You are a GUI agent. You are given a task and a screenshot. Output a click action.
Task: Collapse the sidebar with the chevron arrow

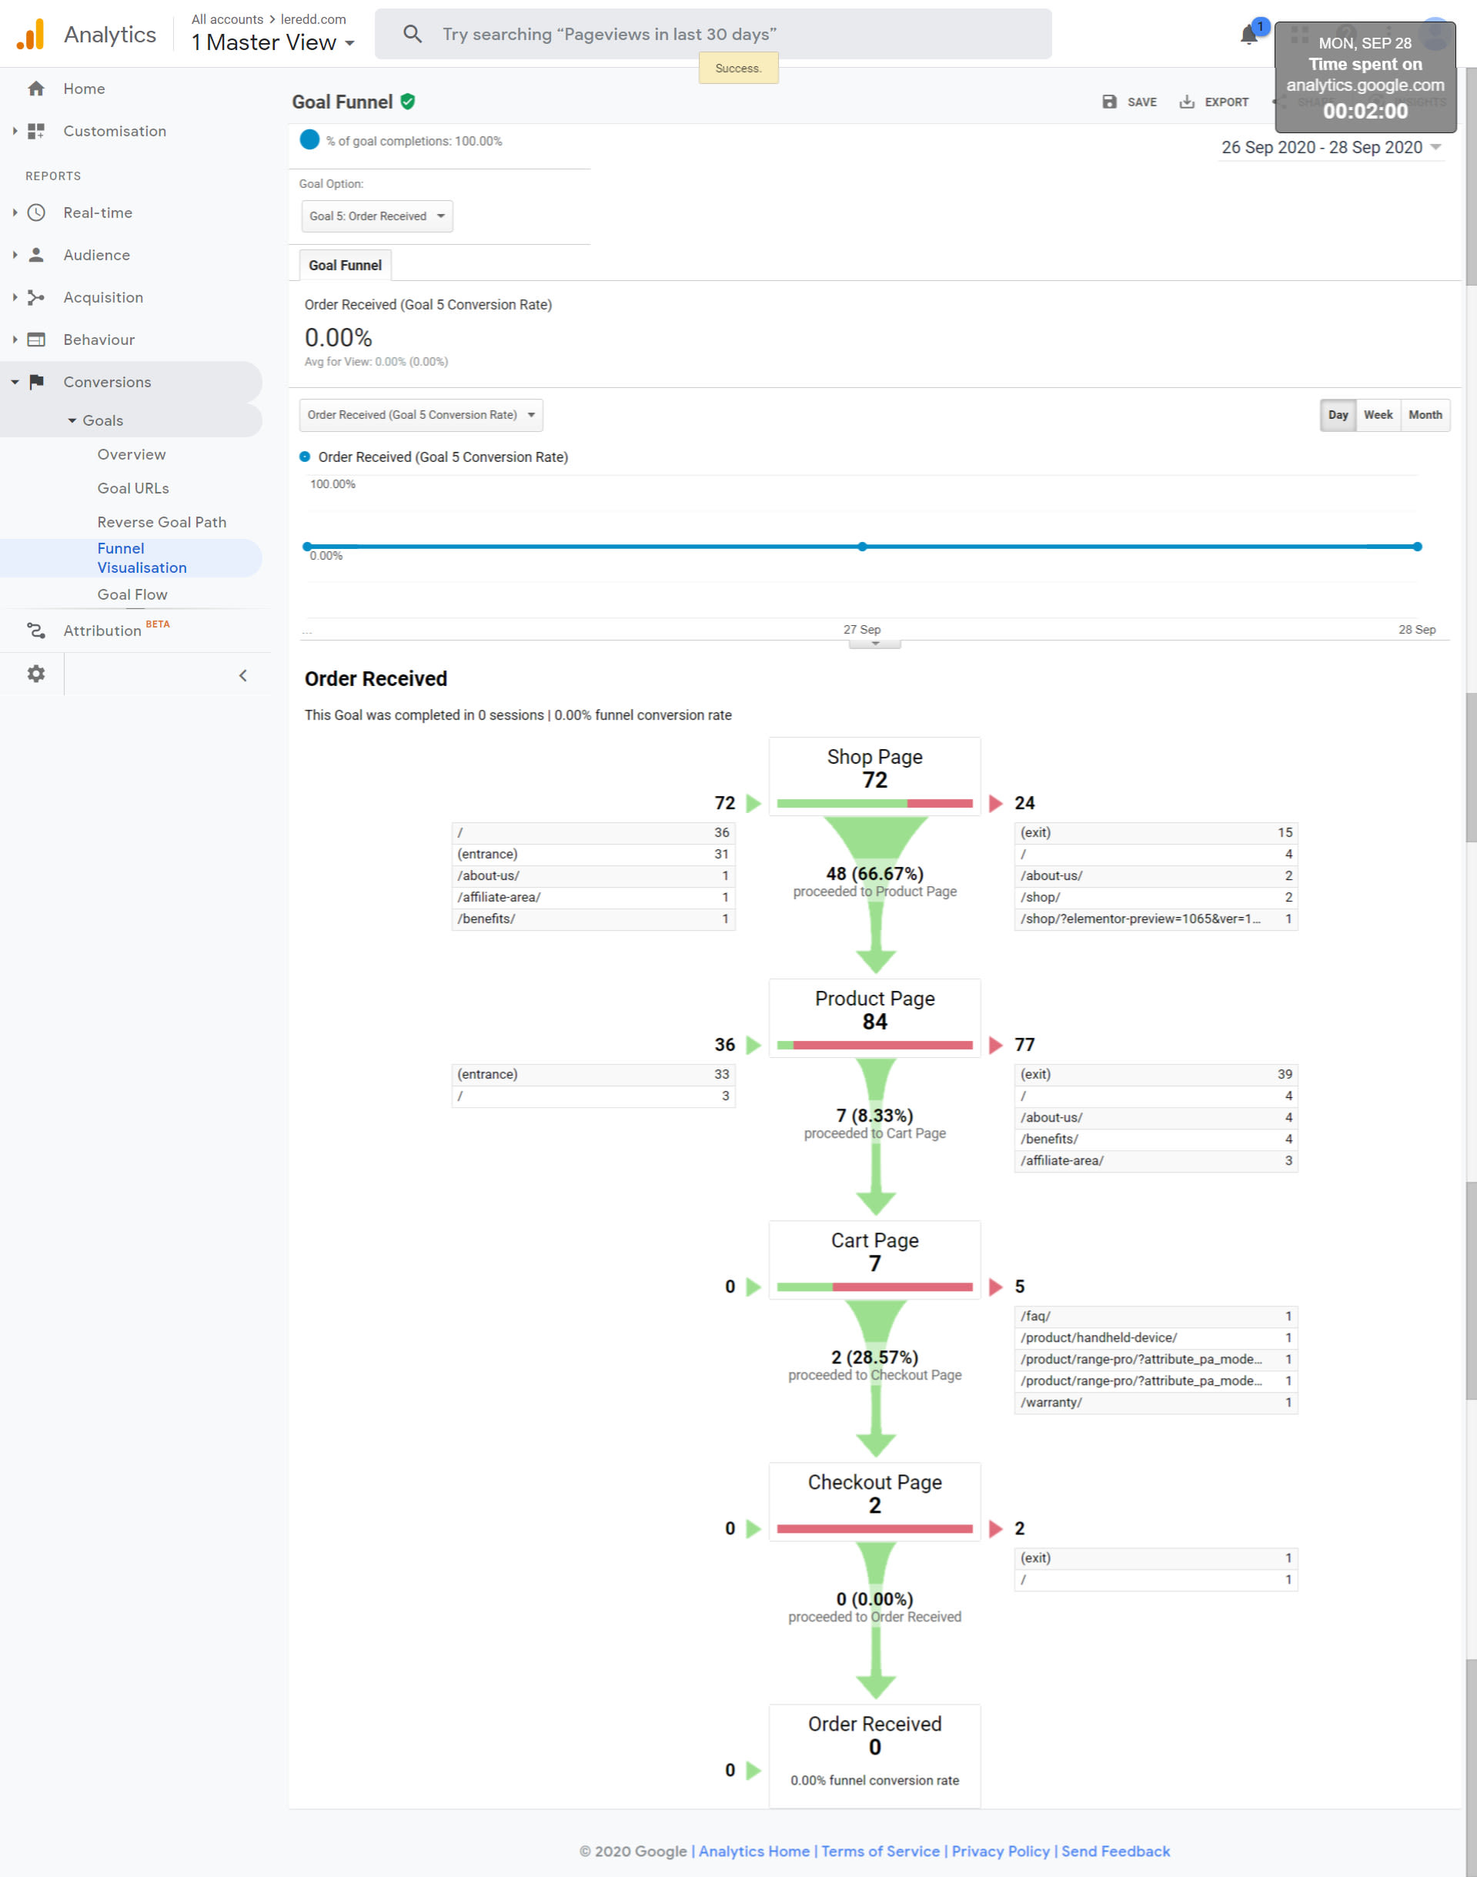pos(243,675)
